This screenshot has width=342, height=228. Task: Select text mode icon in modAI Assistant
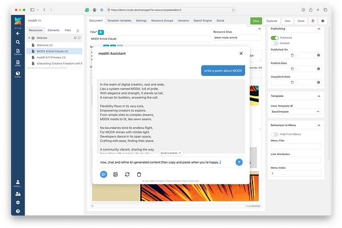(x=104, y=174)
